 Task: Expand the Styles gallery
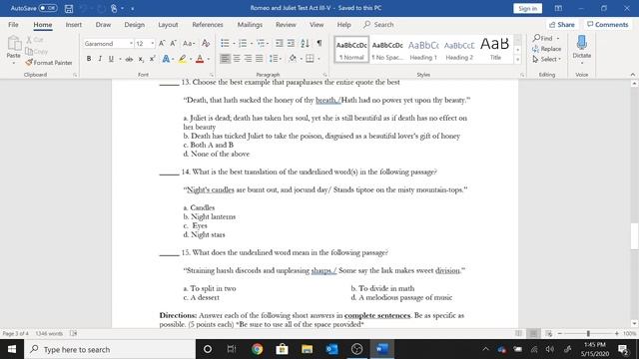click(517, 60)
